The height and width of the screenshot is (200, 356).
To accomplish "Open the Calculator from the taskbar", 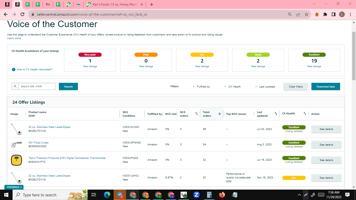I will (209, 195).
